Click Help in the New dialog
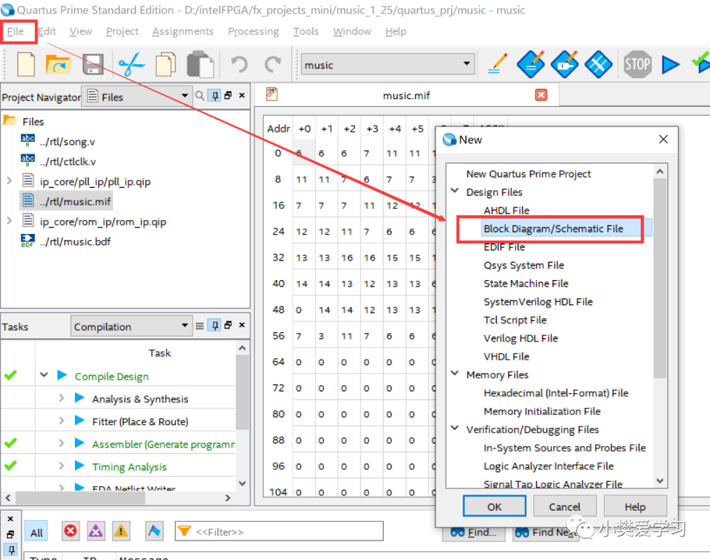Screen dimensions: 710x560 635,506
